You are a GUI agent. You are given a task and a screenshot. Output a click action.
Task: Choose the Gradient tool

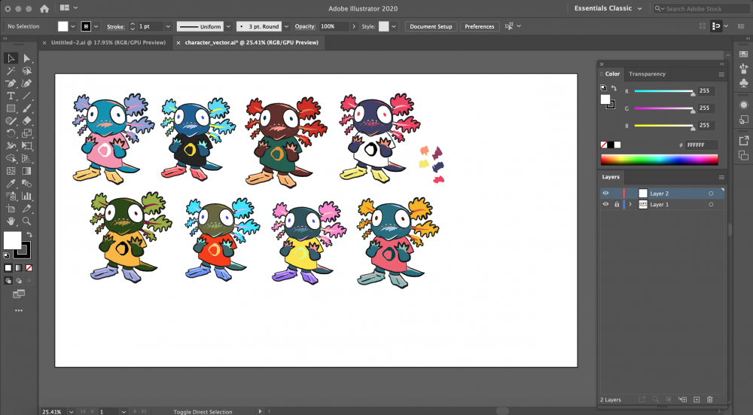[27, 170]
